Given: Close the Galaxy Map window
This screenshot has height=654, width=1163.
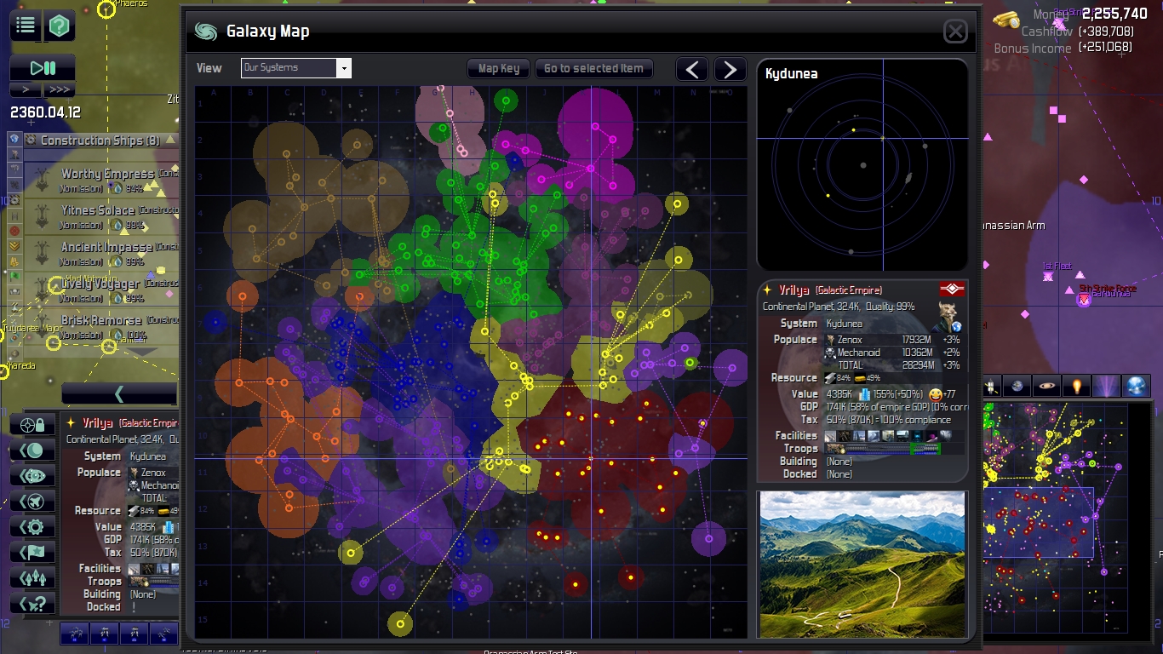Looking at the screenshot, I should pos(955,32).
